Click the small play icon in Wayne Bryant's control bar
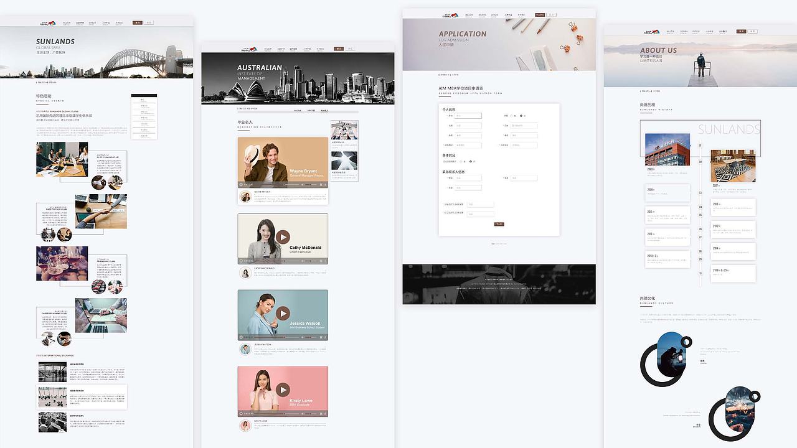 click(x=241, y=185)
